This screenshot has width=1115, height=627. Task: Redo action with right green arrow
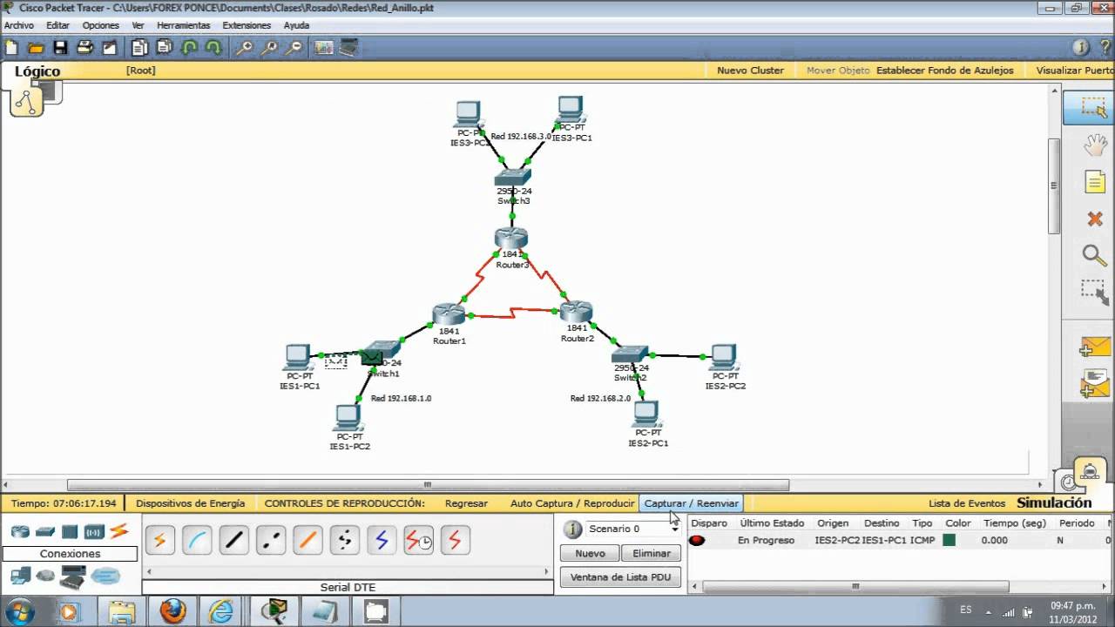coord(213,48)
